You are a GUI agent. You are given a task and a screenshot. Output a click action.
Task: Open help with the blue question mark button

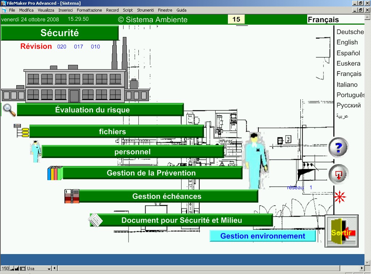338,148
